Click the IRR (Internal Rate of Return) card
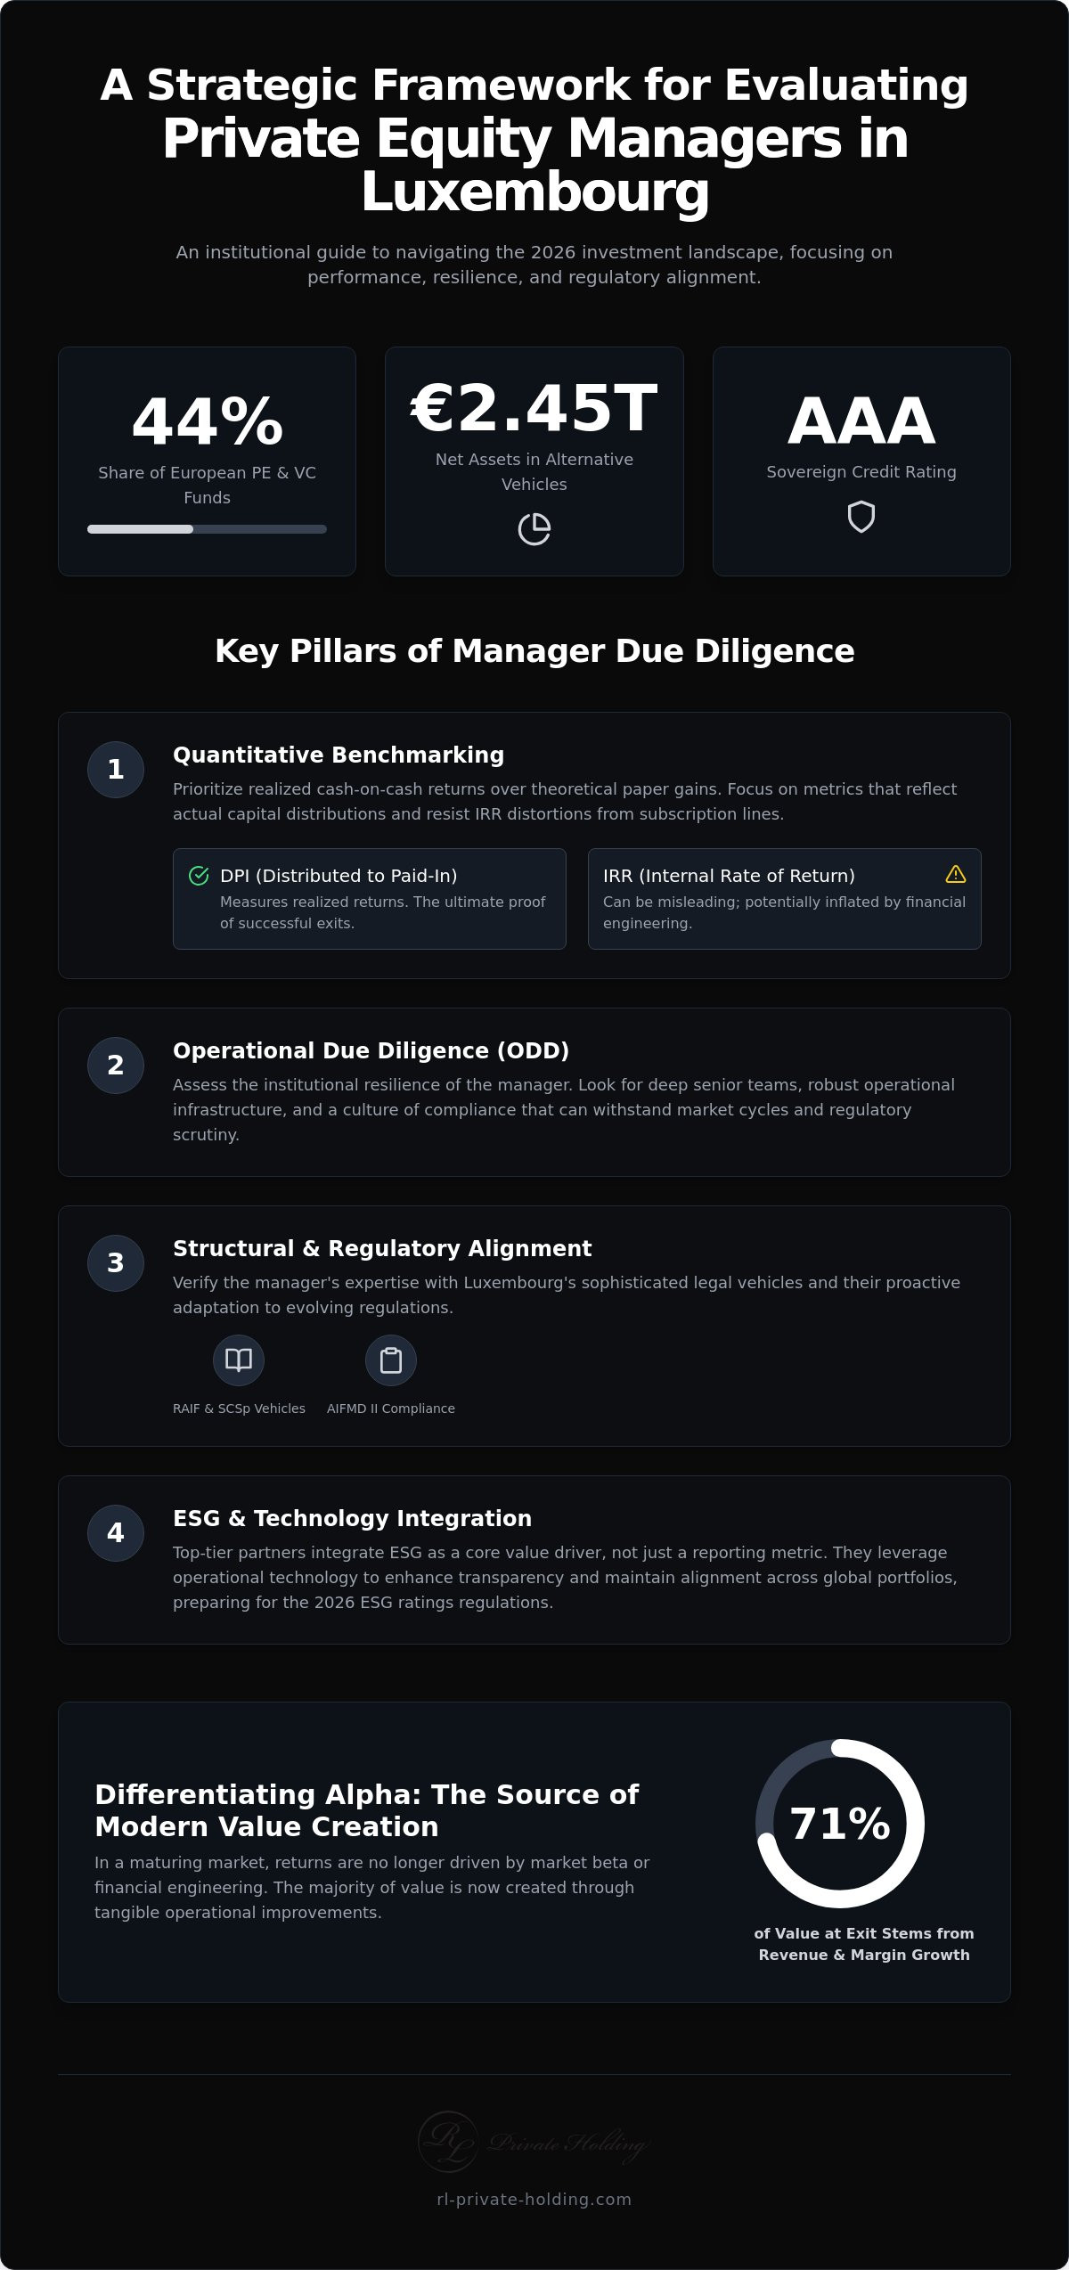 coord(785,899)
